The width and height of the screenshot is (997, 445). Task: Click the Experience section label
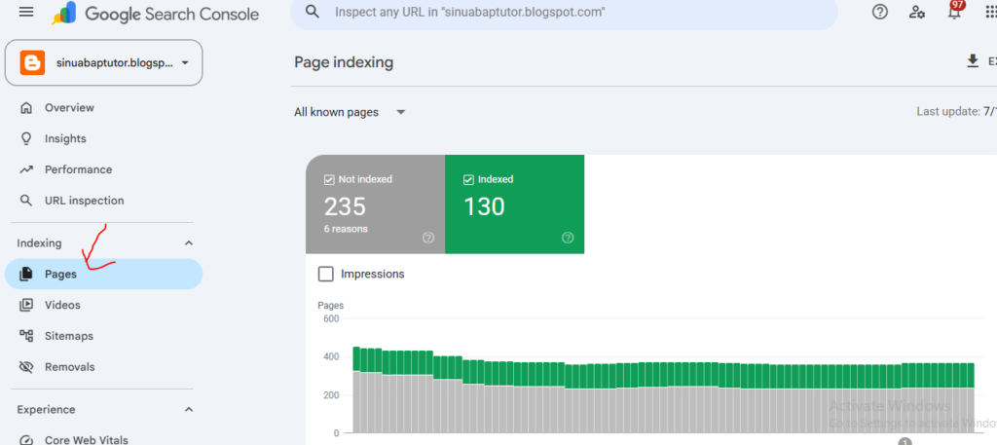point(46,409)
